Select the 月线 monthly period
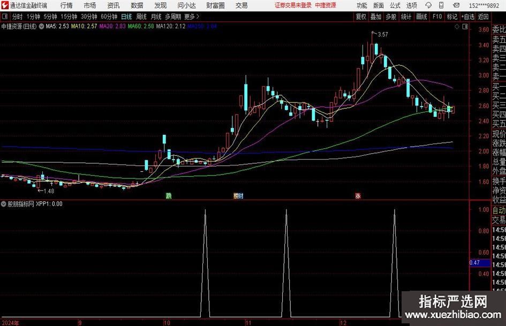 click(156, 17)
